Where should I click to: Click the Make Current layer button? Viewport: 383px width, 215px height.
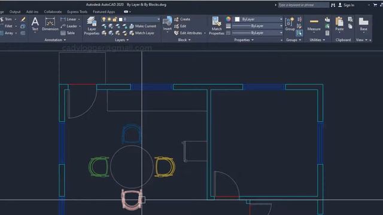coord(143,26)
